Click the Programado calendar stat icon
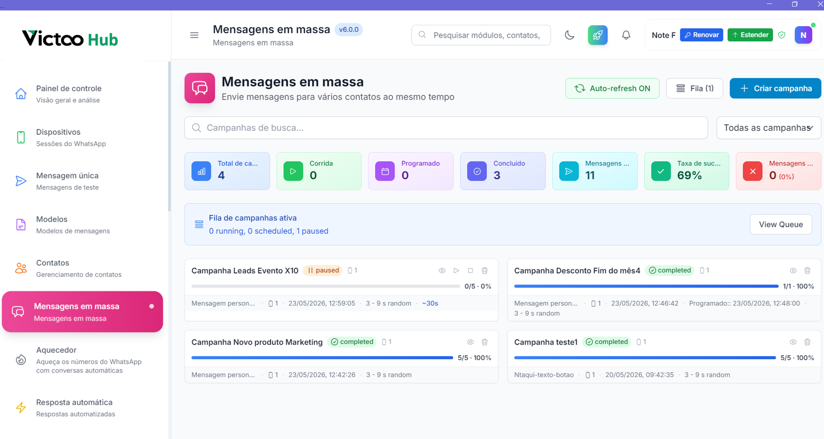The width and height of the screenshot is (824, 439). pyautogui.click(x=385, y=171)
